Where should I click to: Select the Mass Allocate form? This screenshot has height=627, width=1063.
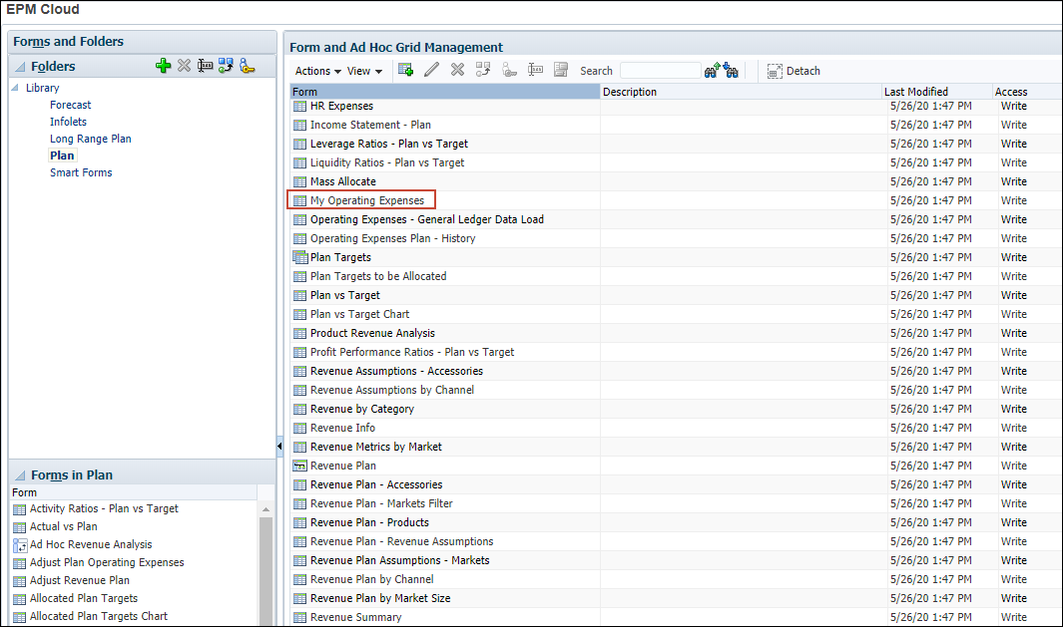[343, 181]
